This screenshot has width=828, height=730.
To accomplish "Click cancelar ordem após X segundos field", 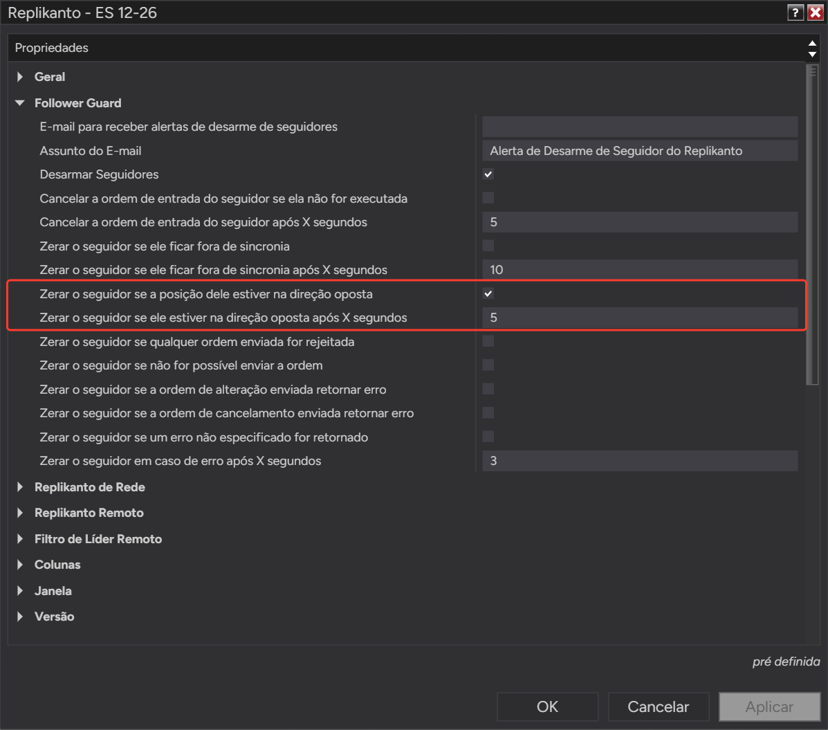I will click(639, 222).
